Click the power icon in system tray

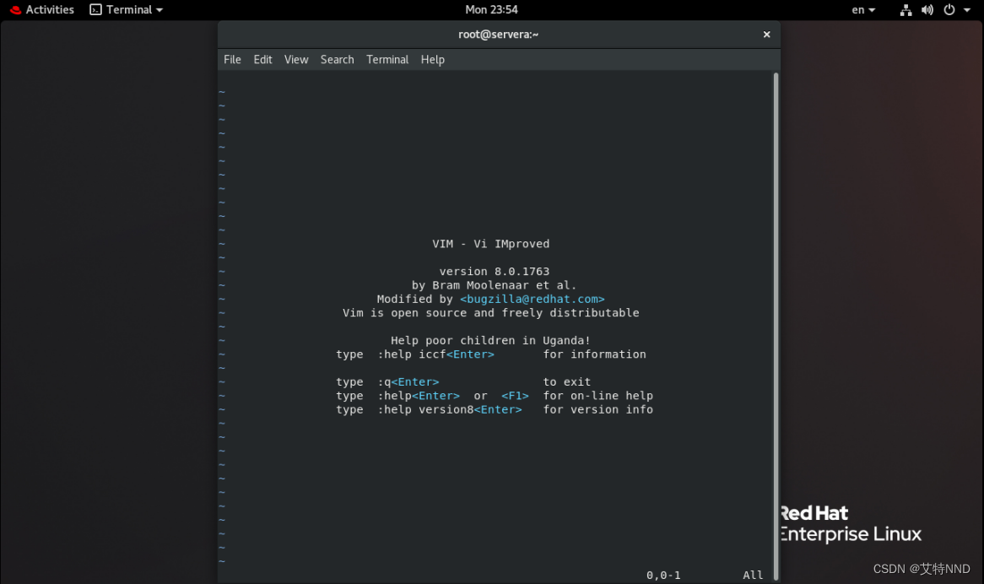click(949, 9)
